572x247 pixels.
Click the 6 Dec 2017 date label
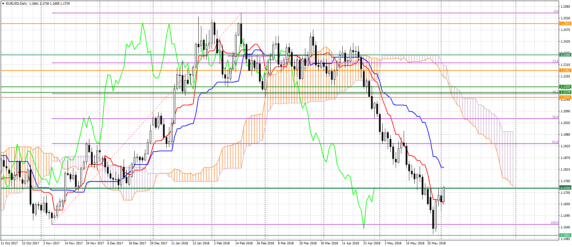(x=115, y=243)
